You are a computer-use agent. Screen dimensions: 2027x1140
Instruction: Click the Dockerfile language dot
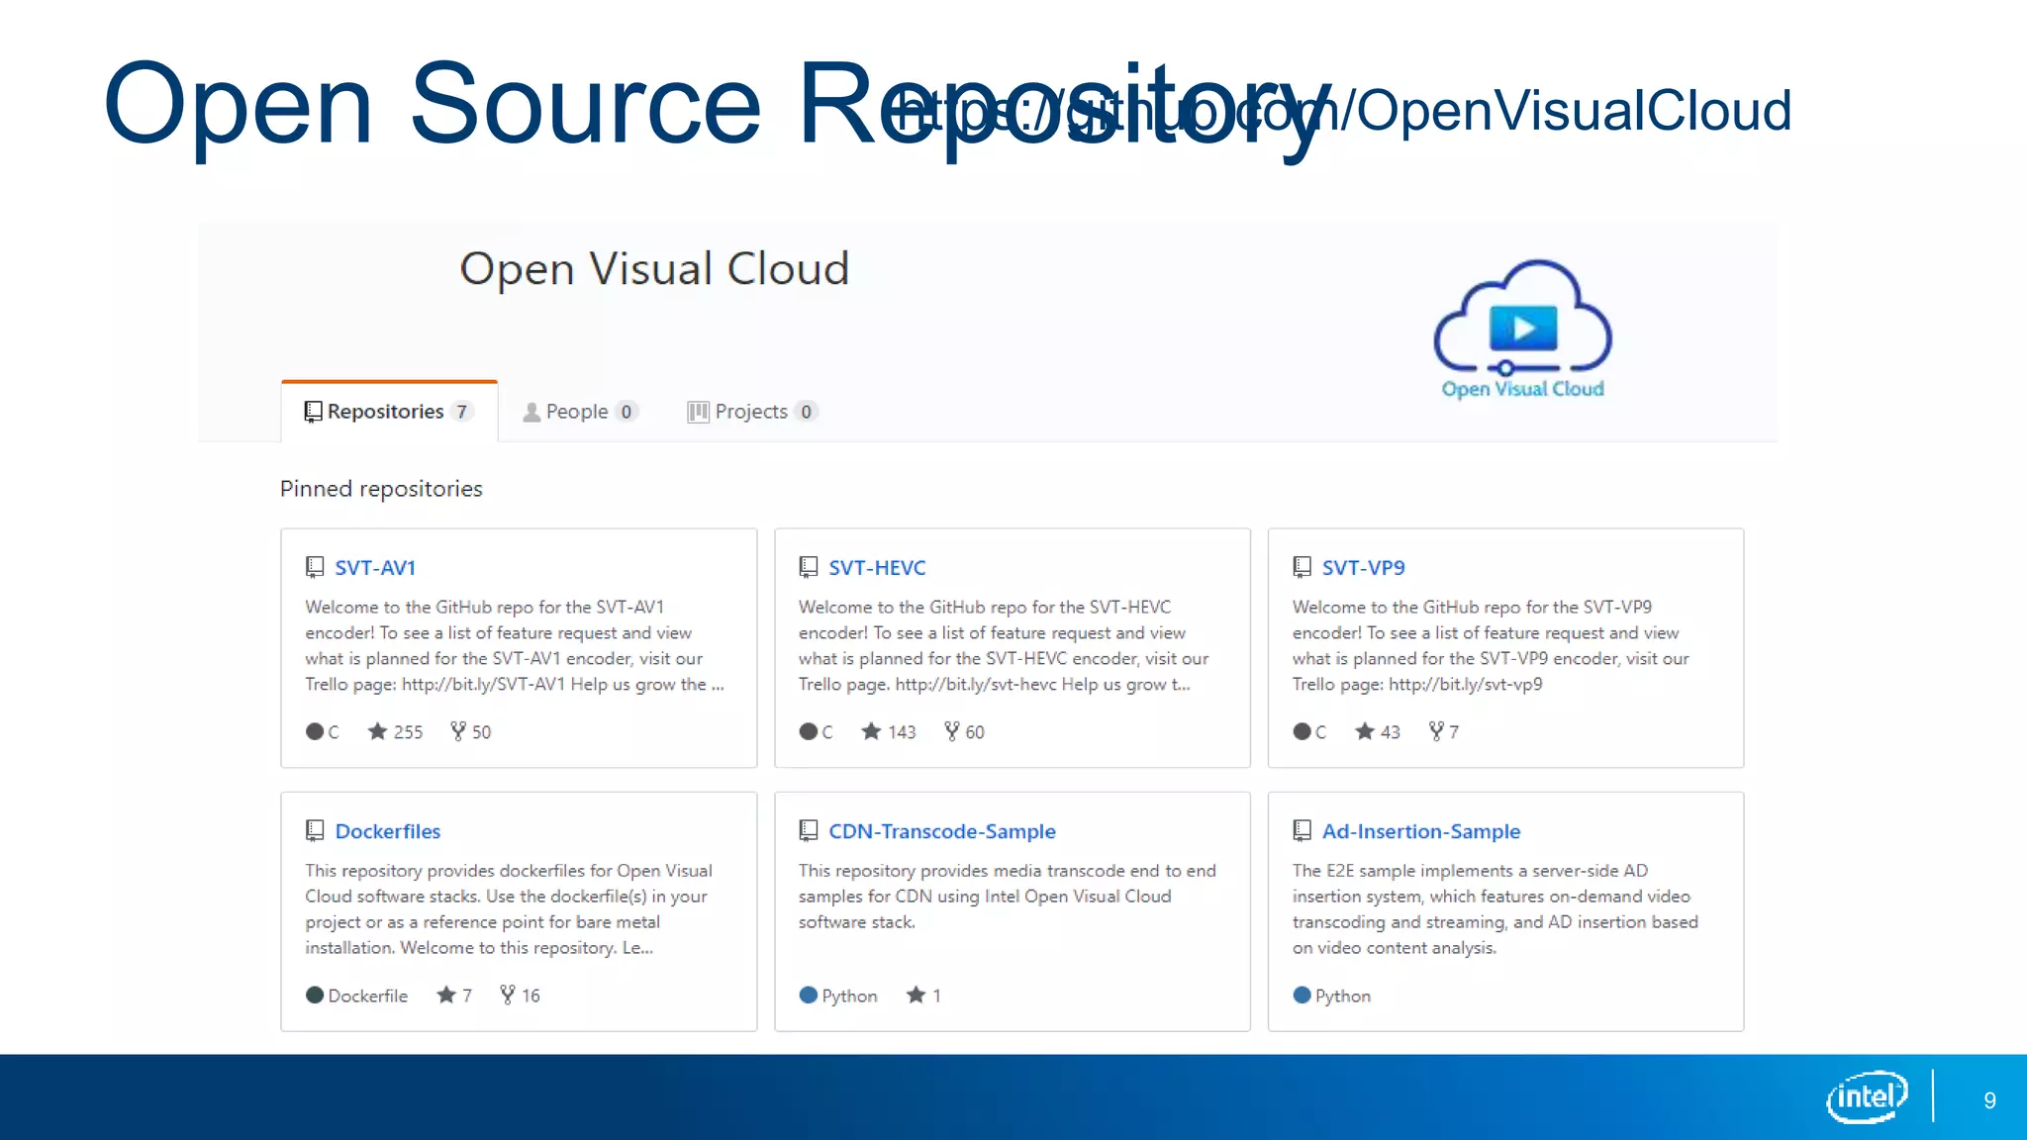(315, 995)
